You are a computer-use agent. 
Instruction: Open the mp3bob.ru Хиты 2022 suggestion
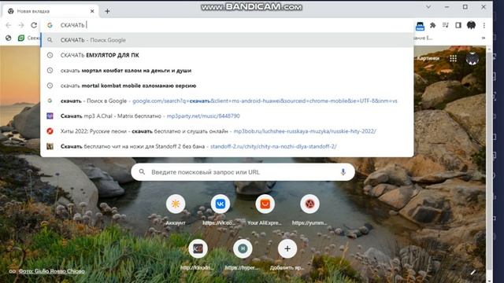(227, 131)
